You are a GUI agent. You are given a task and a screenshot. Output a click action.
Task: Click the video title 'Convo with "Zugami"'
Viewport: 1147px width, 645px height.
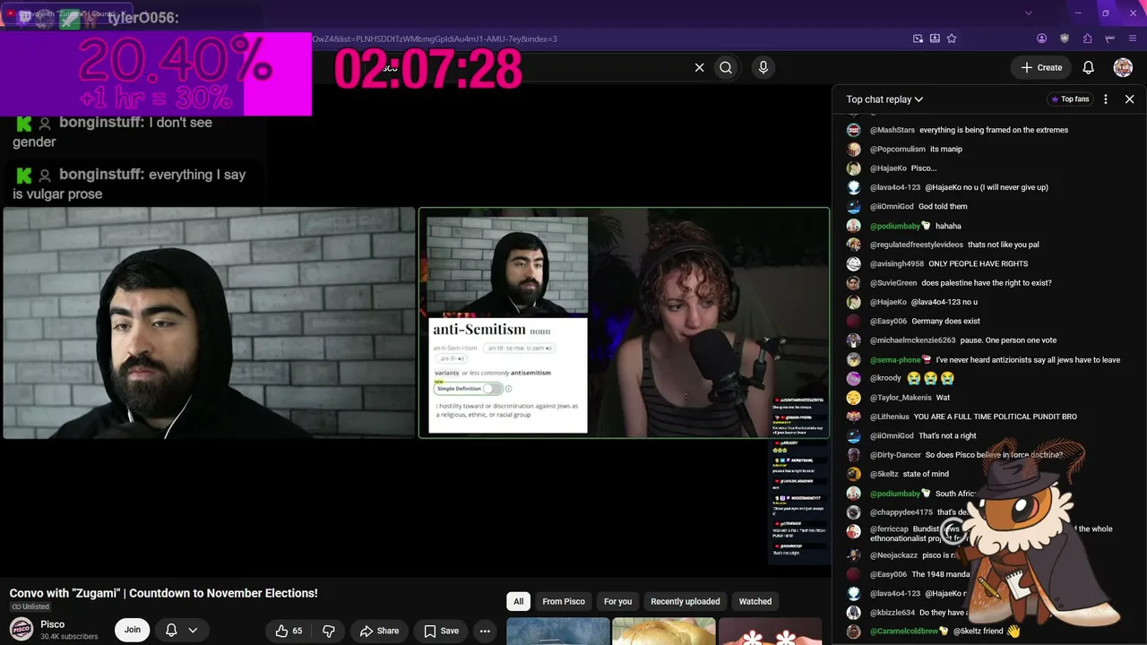point(164,593)
